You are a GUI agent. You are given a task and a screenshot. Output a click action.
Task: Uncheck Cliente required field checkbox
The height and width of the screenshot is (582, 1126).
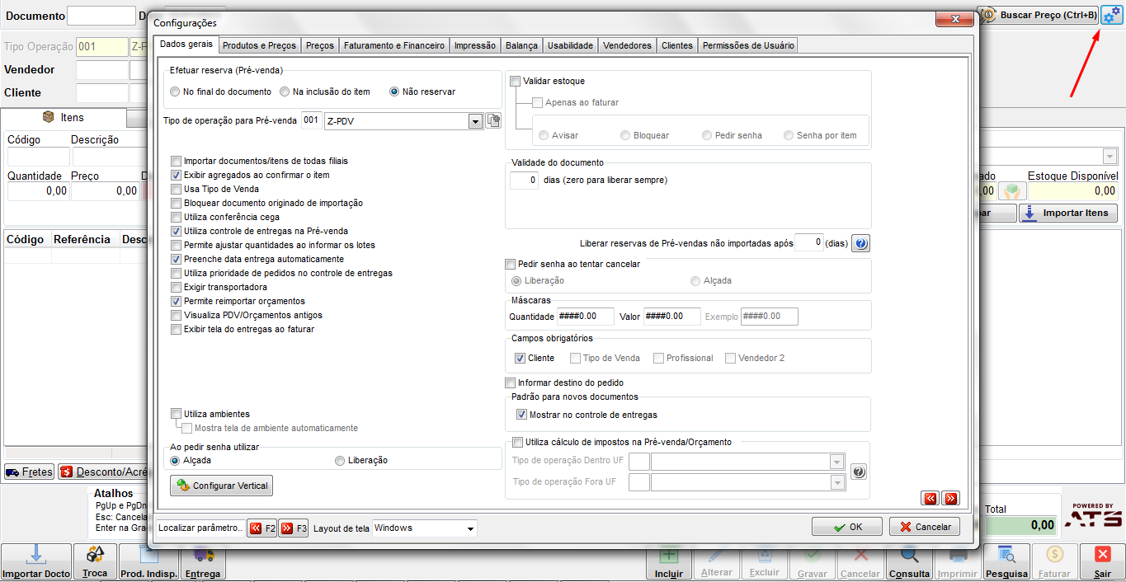(521, 359)
